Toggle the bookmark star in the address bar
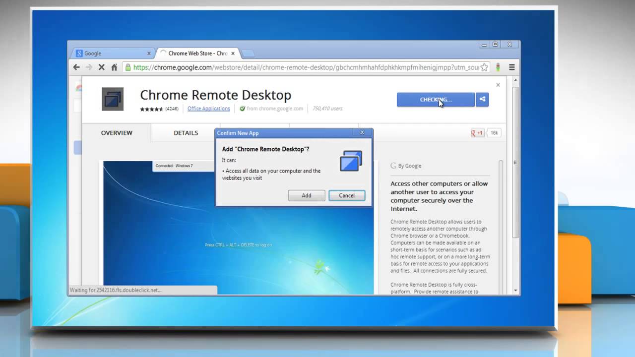635x357 pixels. coord(484,67)
